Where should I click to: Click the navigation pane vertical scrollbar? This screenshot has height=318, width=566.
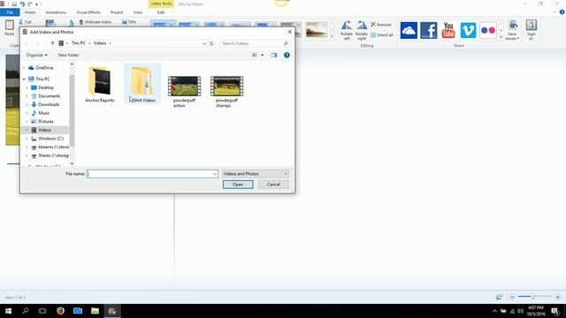point(72,110)
